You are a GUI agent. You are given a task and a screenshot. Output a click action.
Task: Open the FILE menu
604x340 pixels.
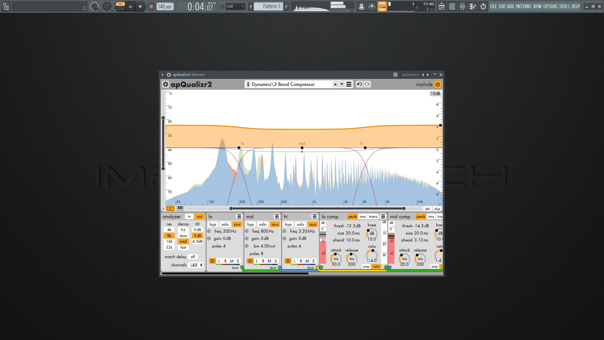pos(493,6)
